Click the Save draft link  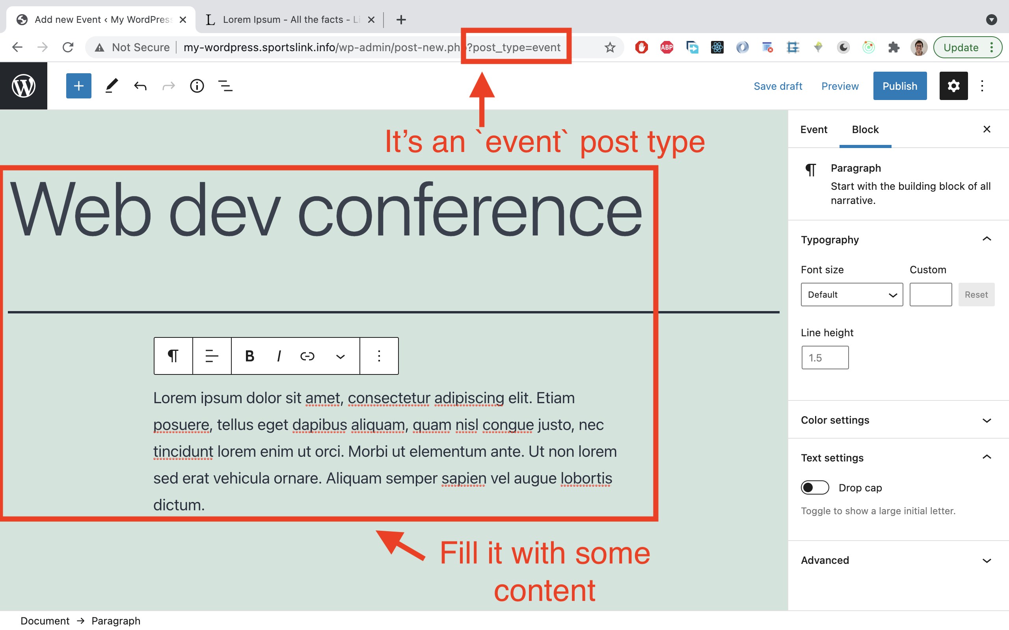coord(778,86)
